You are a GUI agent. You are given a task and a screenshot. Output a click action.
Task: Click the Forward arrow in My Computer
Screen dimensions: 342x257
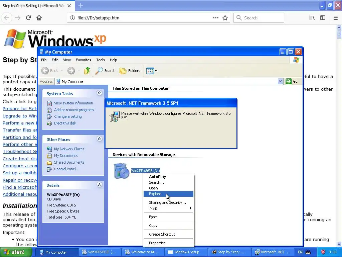pos(71,71)
